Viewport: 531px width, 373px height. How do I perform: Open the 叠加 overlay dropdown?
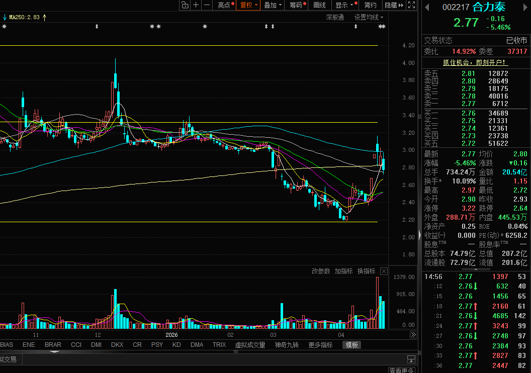pyautogui.click(x=273, y=5)
